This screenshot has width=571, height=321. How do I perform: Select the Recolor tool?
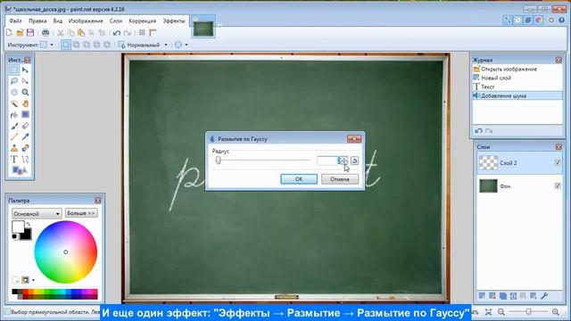click(x=25, y=148)
